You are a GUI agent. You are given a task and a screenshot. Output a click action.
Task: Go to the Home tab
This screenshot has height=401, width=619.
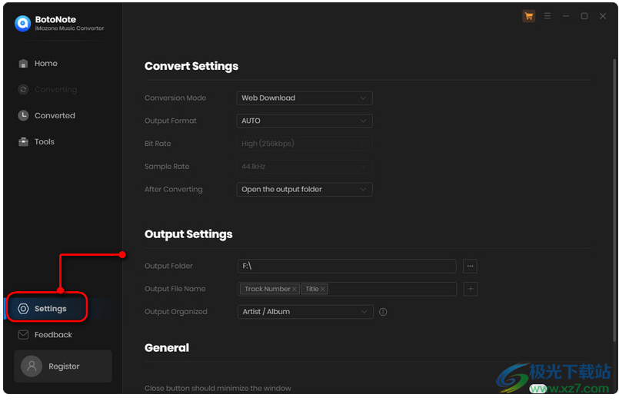click(45, 64)
